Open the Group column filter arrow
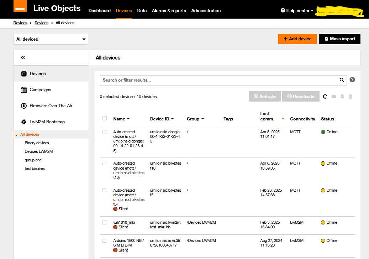This screenshot has height=259, width=369. (x=202, y=119)
